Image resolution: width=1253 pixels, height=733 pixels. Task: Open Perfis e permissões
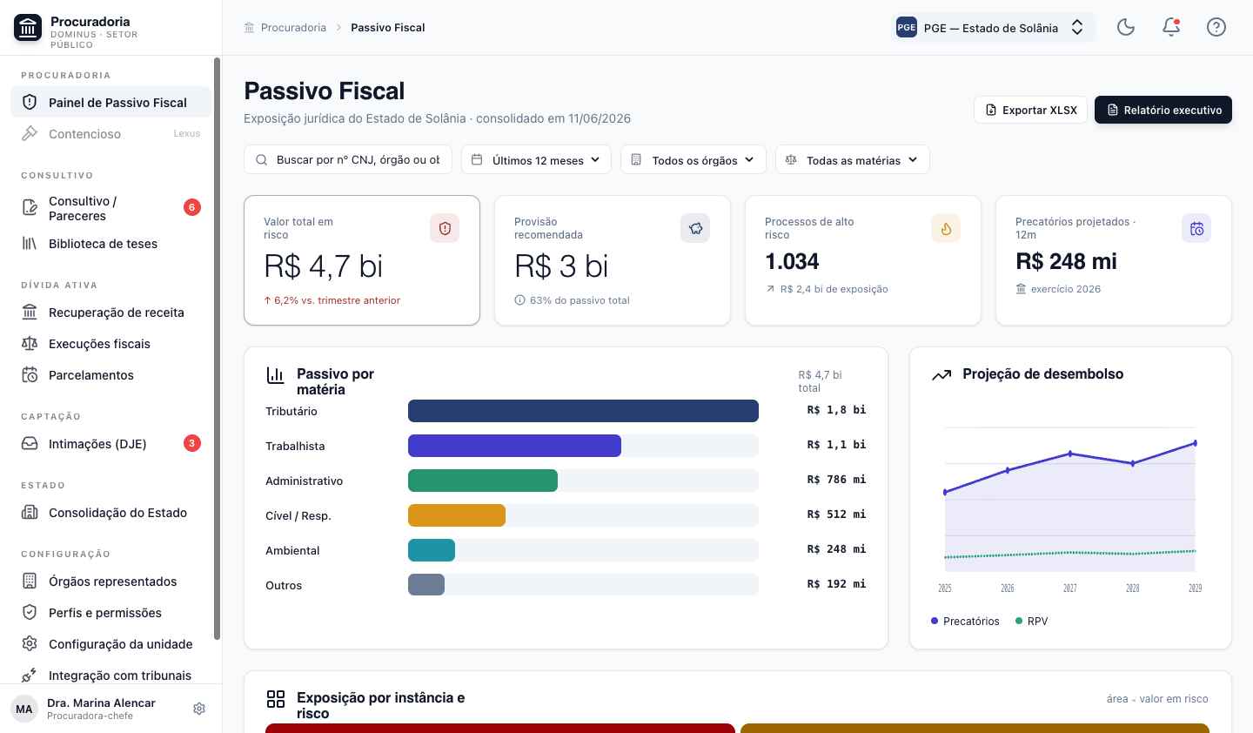[111, 613]
